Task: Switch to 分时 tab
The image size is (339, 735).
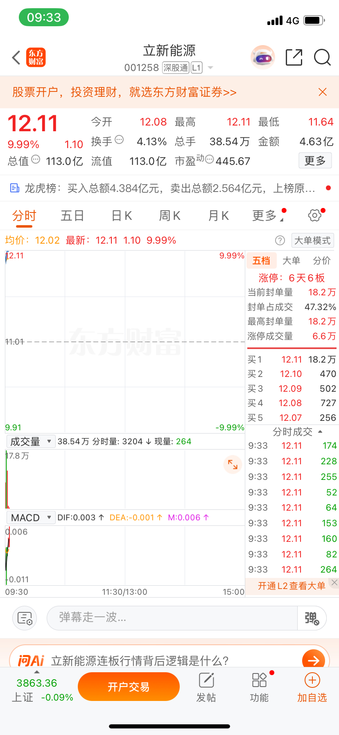Action: [x=24, y=215]
